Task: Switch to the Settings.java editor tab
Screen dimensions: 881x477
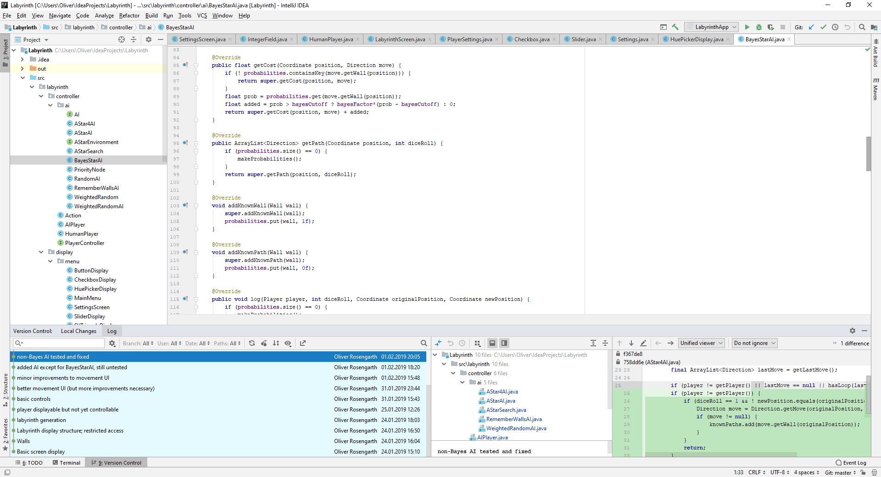Action: click(x=632, y=39)
